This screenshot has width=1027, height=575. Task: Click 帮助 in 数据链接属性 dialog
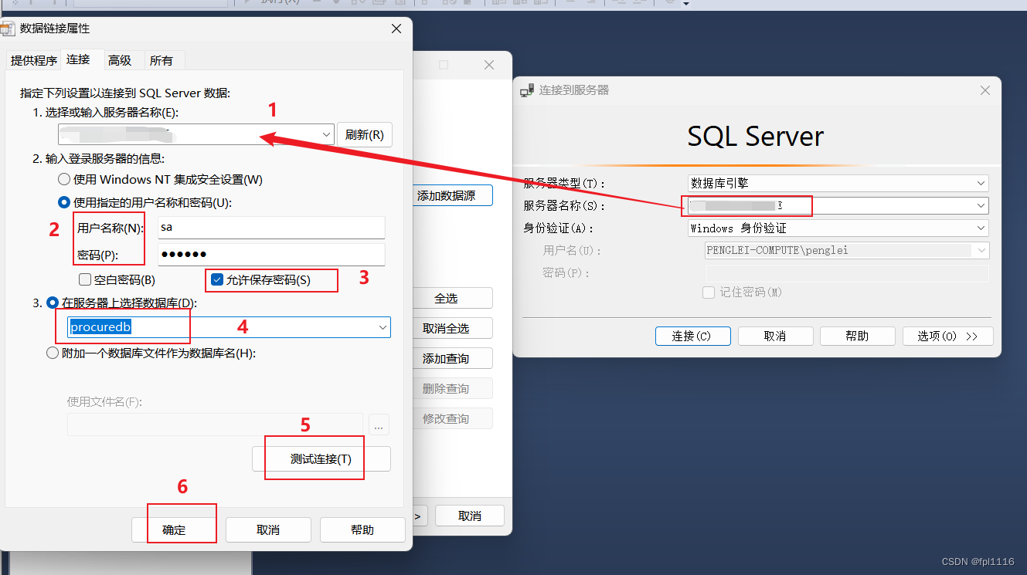362,530
